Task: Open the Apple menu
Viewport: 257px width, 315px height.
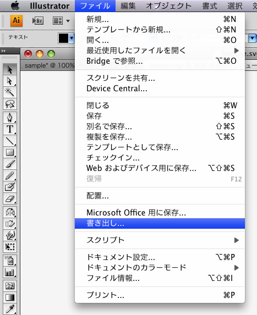Action: tap(15, 6)
